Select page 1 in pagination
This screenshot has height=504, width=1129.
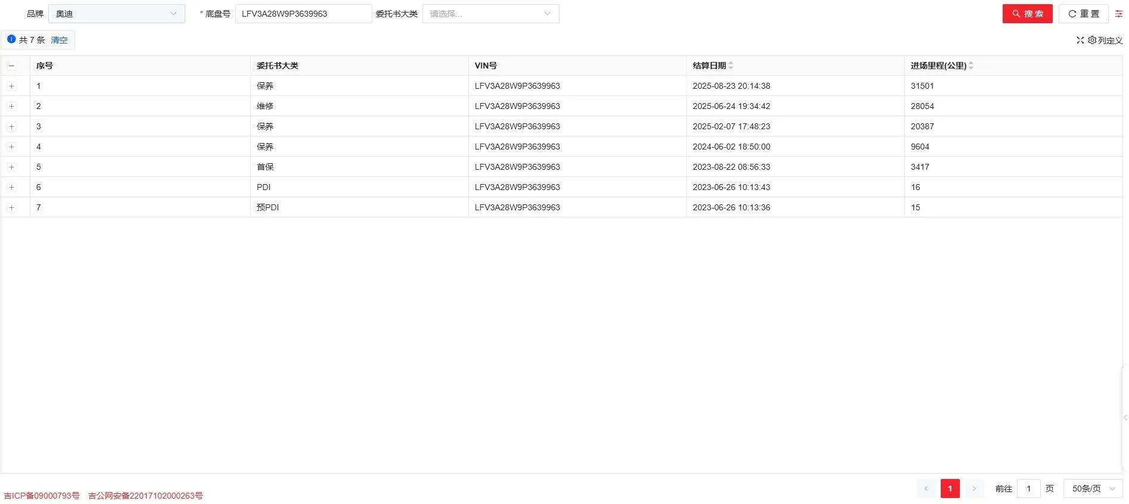[950, 489]
